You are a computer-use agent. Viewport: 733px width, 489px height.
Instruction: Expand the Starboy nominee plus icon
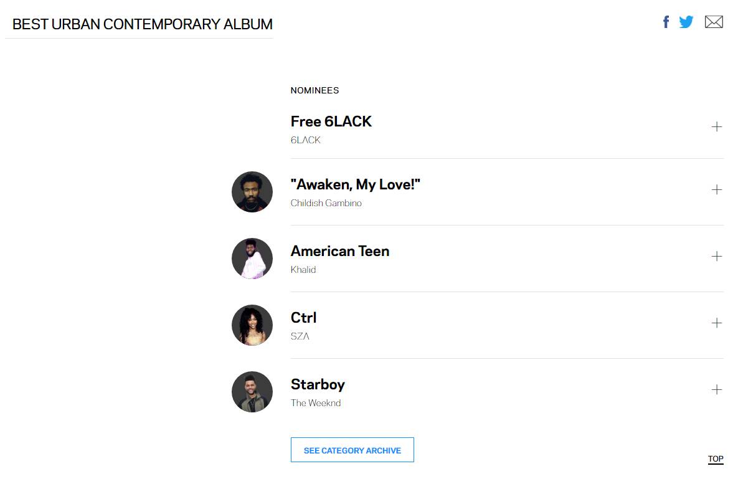(x=717, y=390)
